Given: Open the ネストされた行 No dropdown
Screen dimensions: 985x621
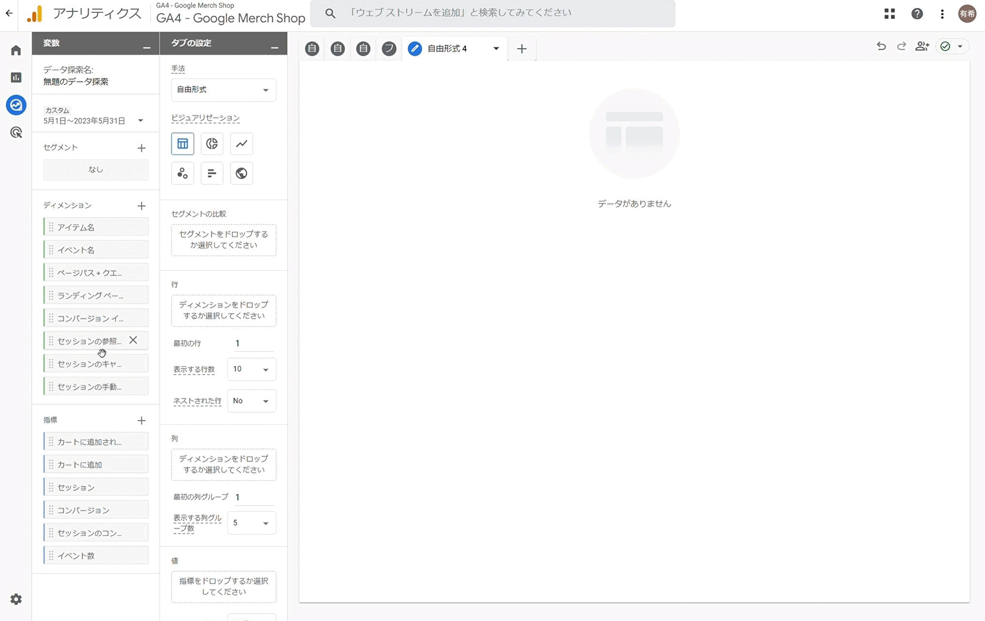Looking at the screenshot, I should tap(251, 401).
